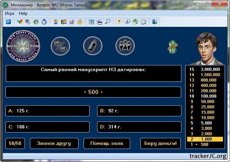Click the green house toolbar icon
The image size is (230, 162).
pos(135,22)
